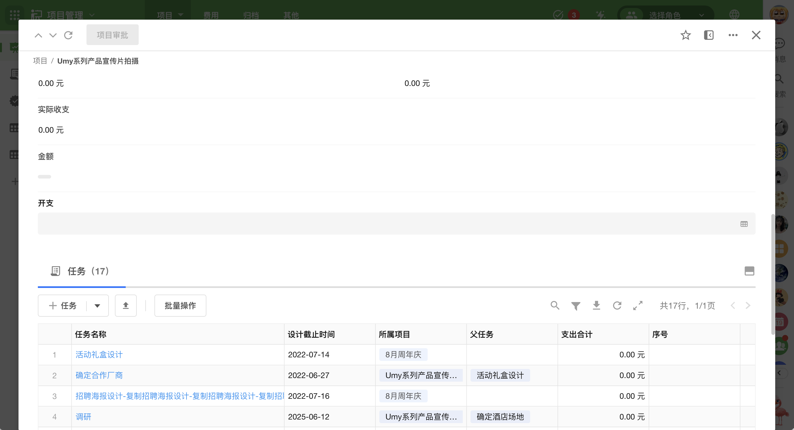Click 项目 in the breadcrumb

point(40,61)
